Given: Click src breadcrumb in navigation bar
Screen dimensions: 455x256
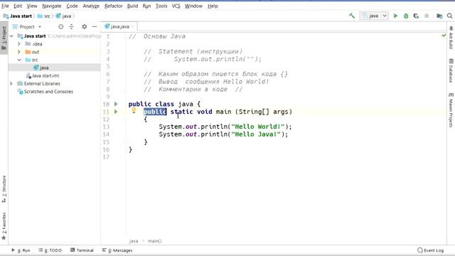Looking at the screenshot, I should point(44,16).
